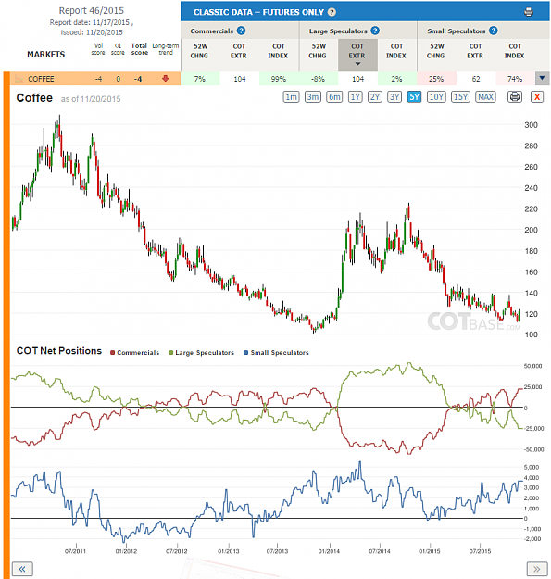This screenshot has width=551, height=579.
Task: Sort by Commercials COT EXTR column
Action: click(239, 51)
